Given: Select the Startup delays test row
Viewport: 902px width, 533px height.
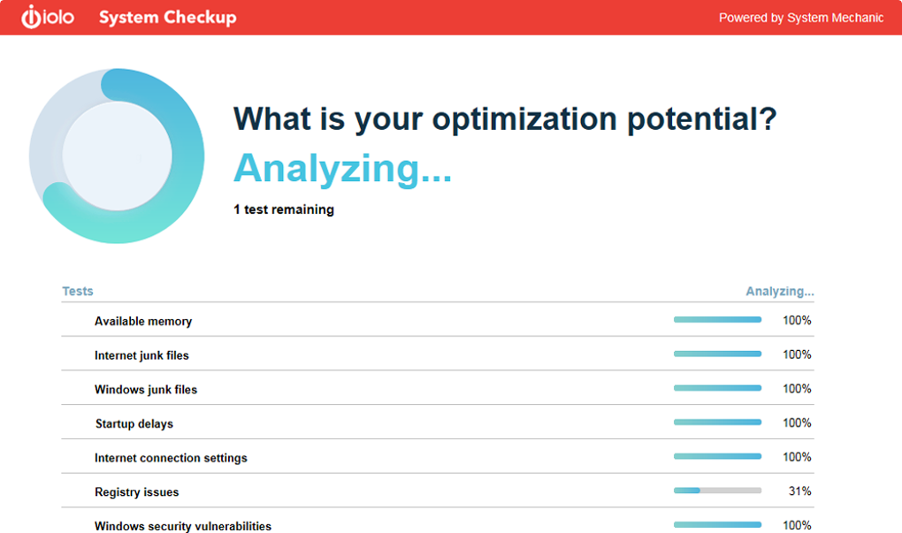Looking at the screenshot, I should (134, 423).
